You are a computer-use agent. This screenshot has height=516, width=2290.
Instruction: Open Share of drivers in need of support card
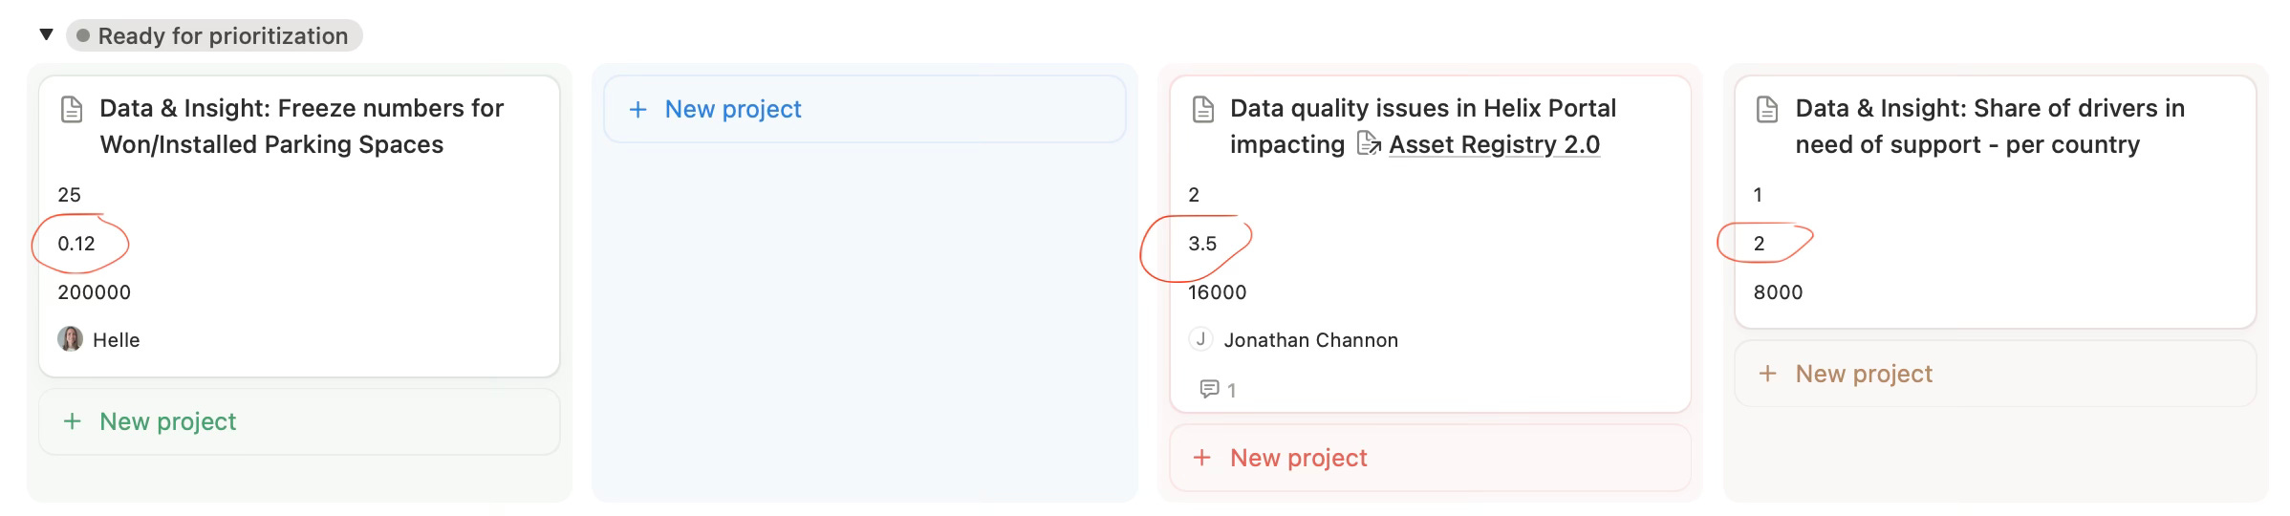point(1990,126)
